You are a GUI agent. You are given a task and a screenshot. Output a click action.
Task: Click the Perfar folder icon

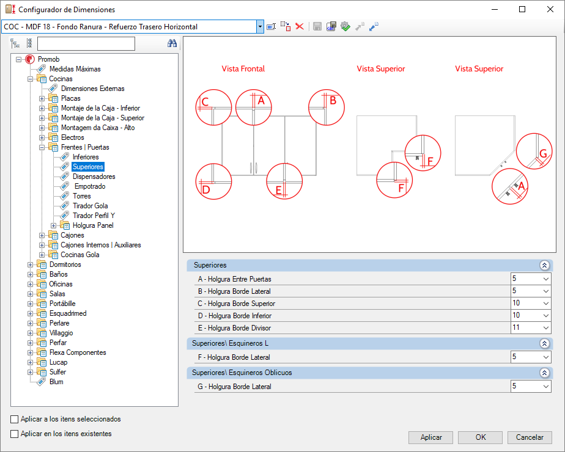(42, 343)
